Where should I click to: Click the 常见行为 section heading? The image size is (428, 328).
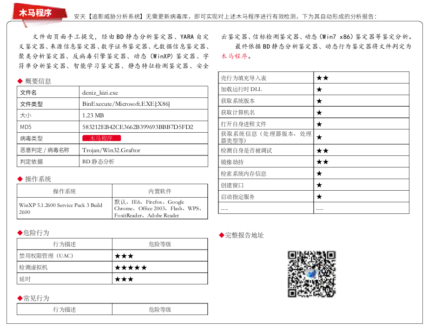(x=36, y=298)
